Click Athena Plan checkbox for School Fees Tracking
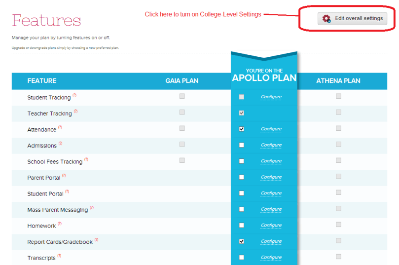This screenshot has height=265, width=399. tap(338, 160)
